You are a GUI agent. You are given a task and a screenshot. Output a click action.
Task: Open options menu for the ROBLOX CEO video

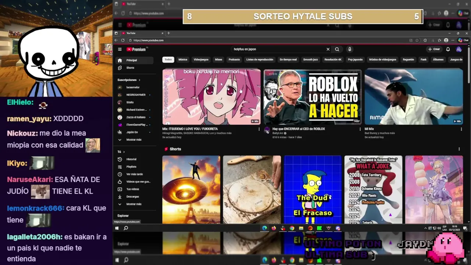[x=360, y=129]
